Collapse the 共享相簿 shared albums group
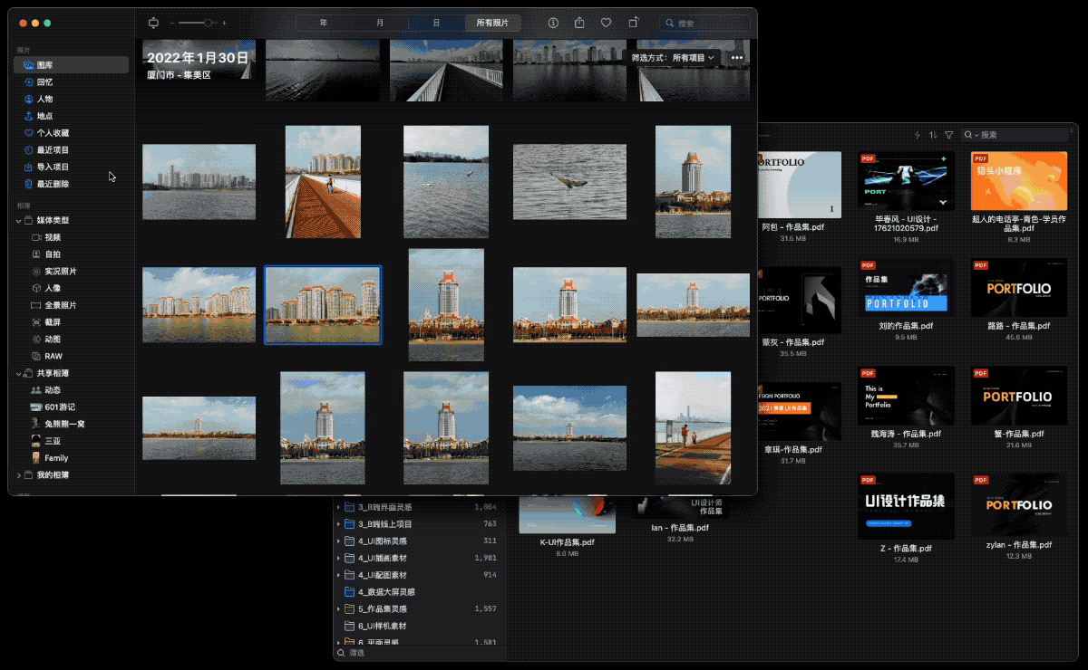Image resolution: width=1088 pixels, height=670 pixels. [19, 373]
